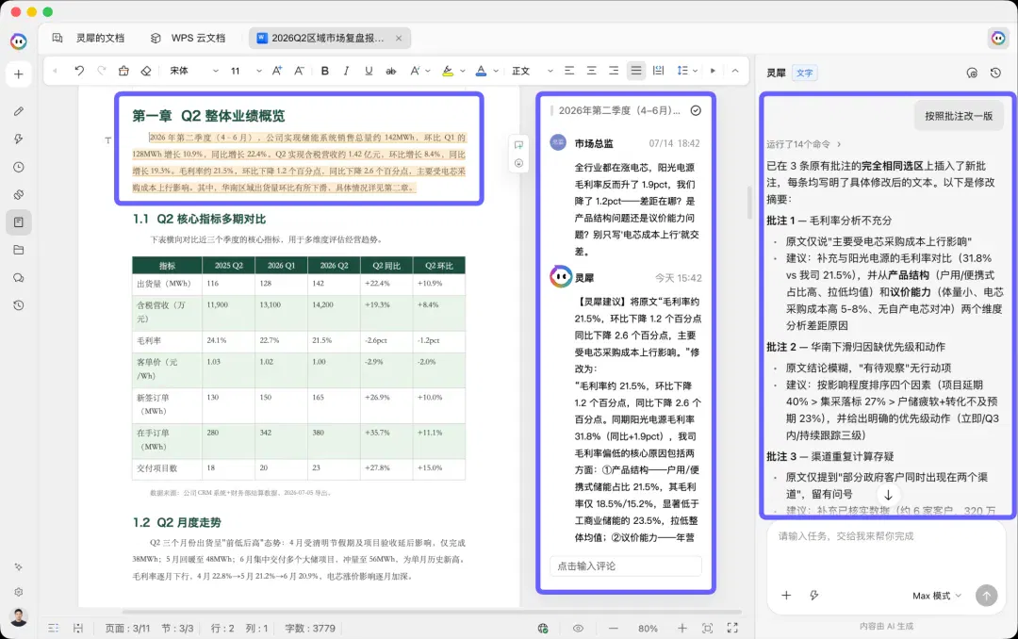Show more toolbar items with right arrow
This screenshot has width=1018, height=639.
713,71
